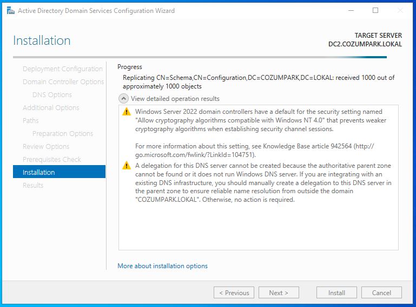Select Preparation Options in sidebar
This screenshot has height=307, width=416.
(62, 134)
